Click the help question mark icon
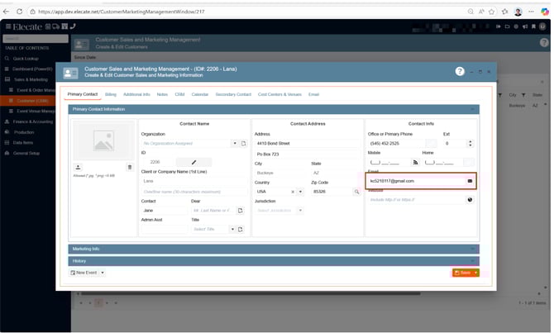The height and width of the screenshot is (333, 554). 460,72
